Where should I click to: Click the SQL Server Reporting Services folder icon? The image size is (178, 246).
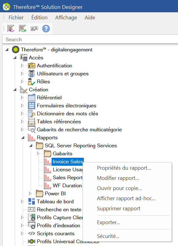tap(40, 145)
